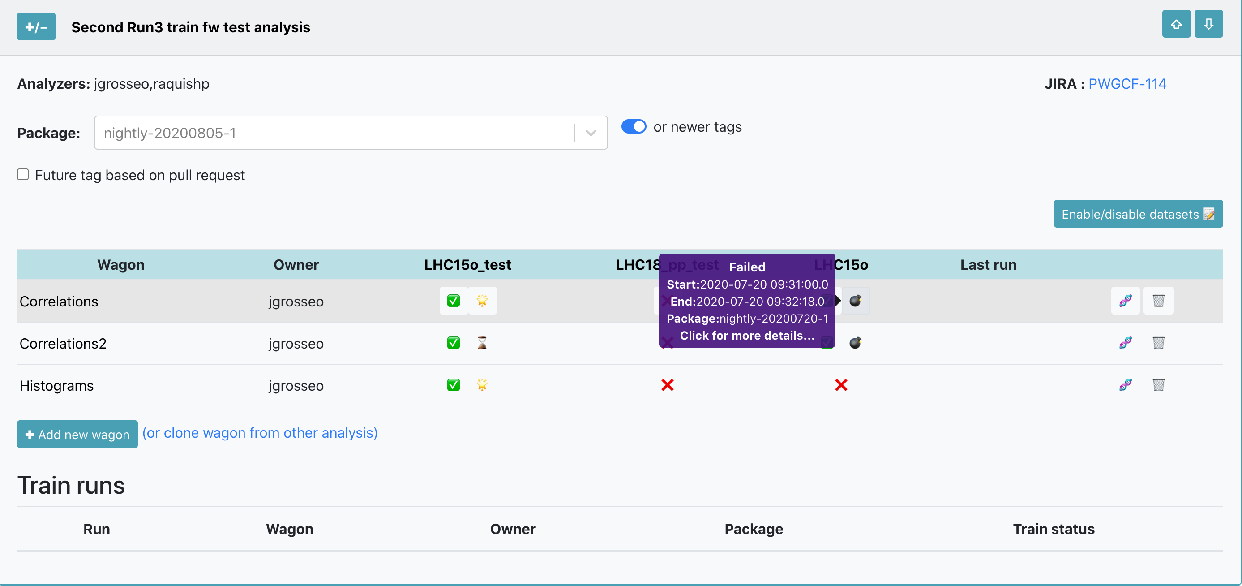Delete the Correlations wagon via trash icon
1242x586 pixels.
tap(1158, 301)
